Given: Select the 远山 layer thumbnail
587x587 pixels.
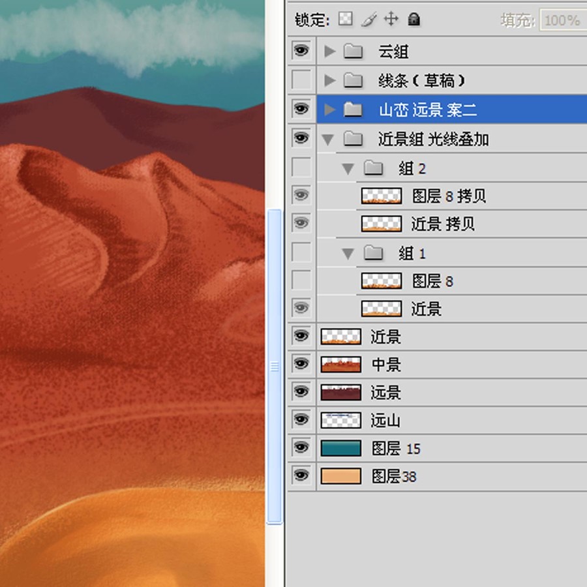Looking at the screenshot, I should click(341, 421).
